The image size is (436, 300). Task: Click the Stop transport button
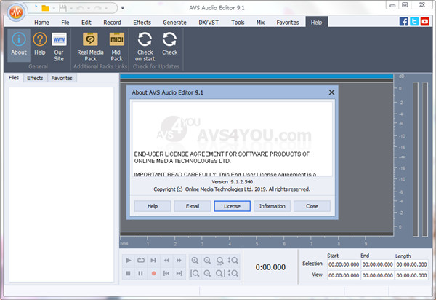coord(128,273)
